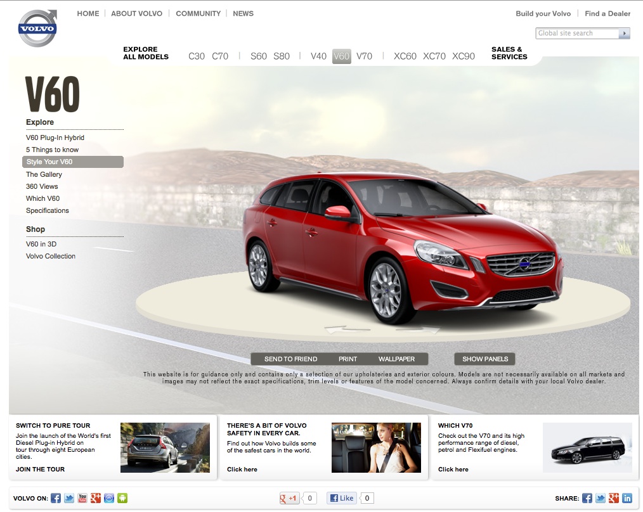The width and height of the screenshot is (643, 512).
Task: Open Volvo's YouTube channel icon
Action: pos(82,498)
